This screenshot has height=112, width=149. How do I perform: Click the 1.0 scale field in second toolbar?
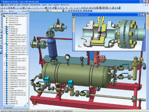click(x=6, y=10)
